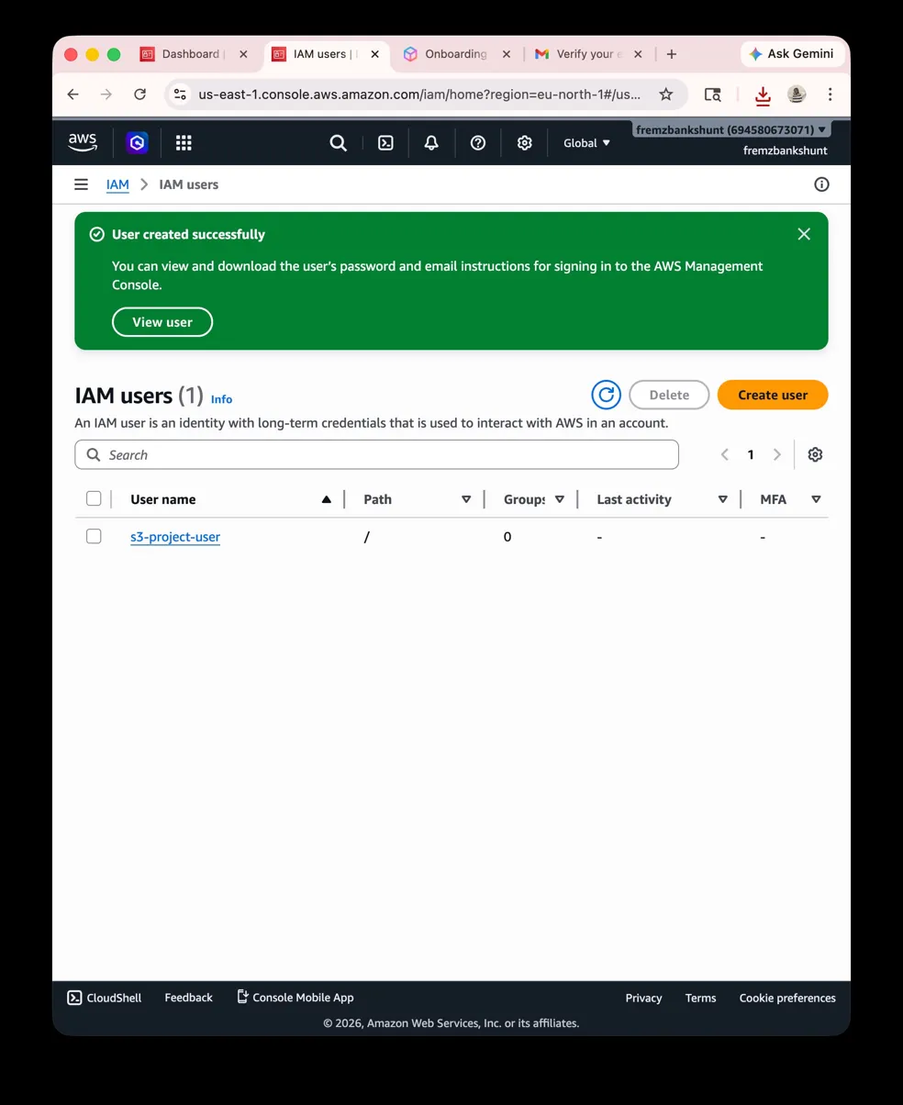Open a new browser tab

(x=672, y=54)
